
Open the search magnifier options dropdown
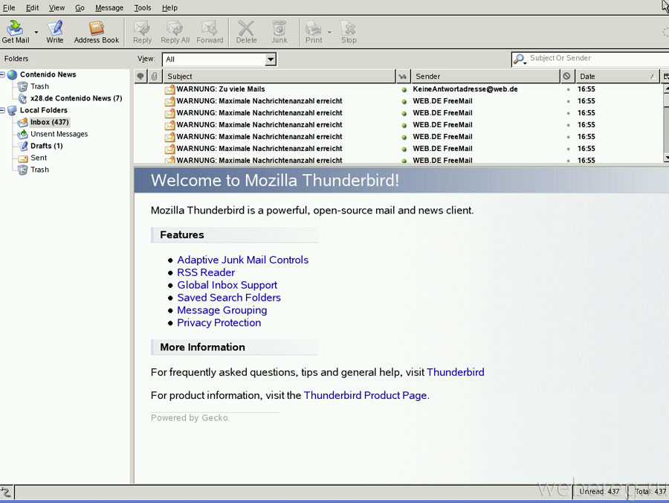pos(520,59)
